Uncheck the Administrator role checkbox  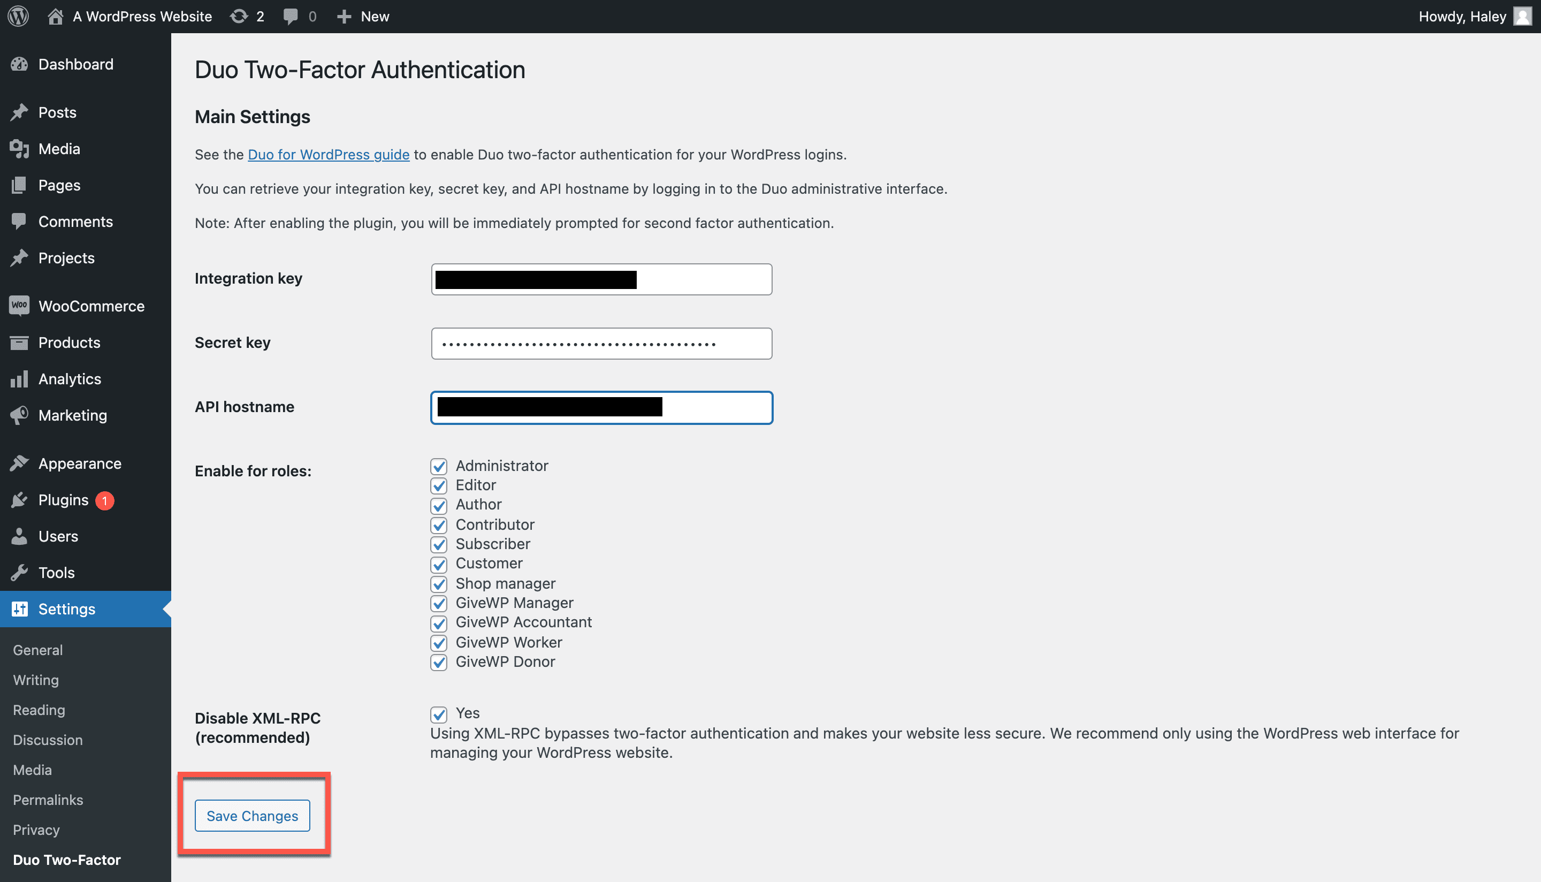click(439, 466)
